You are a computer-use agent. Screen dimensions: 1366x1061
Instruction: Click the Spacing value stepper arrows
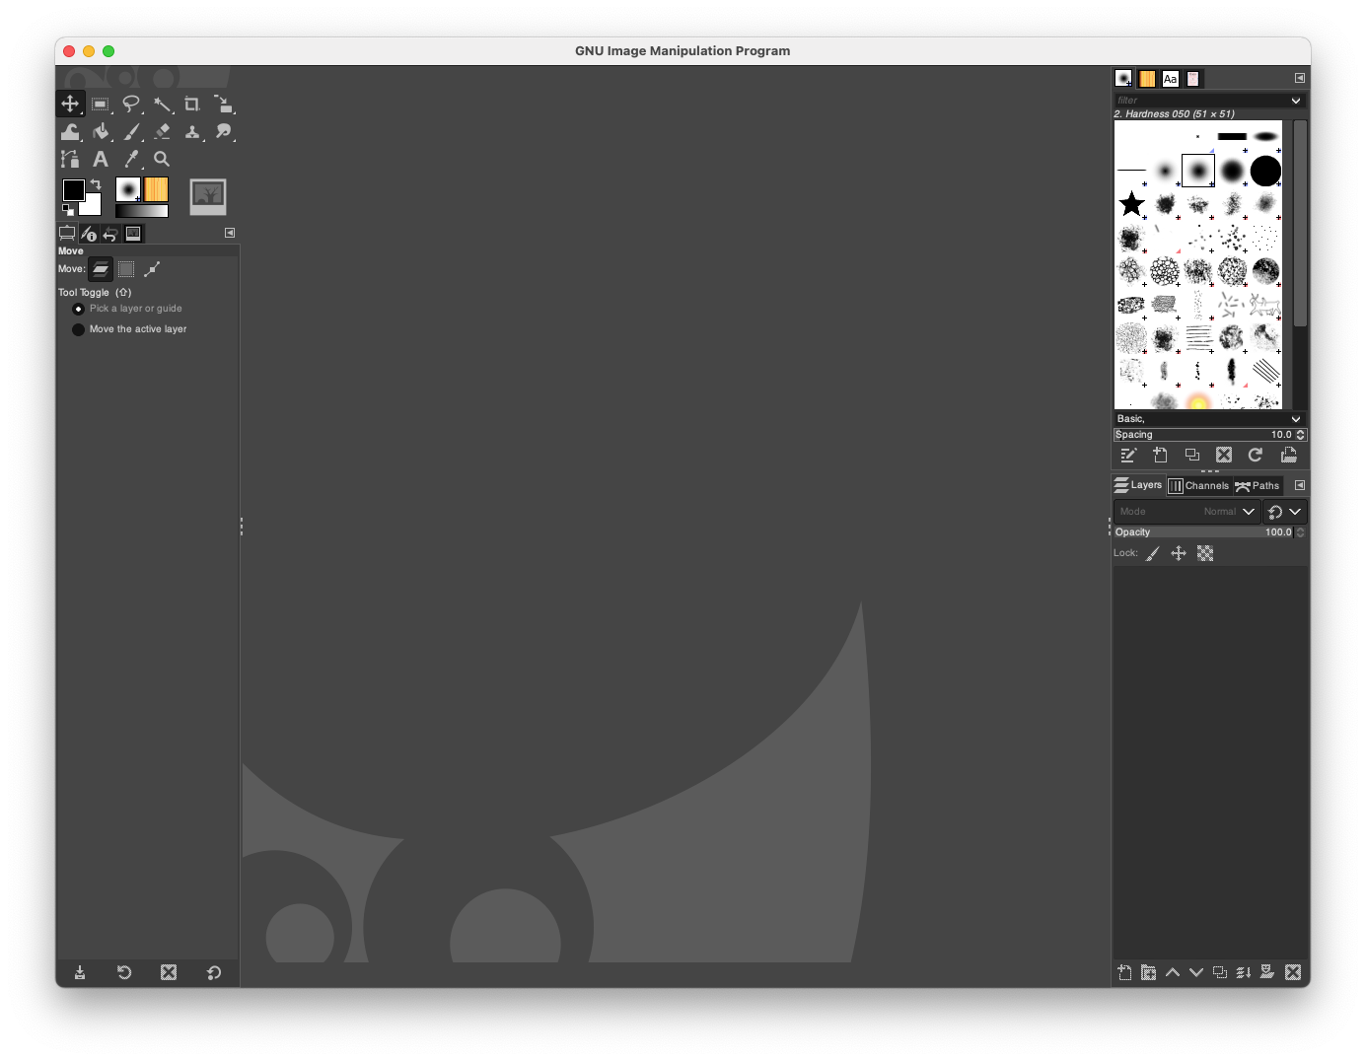(x=1301, y=435)
